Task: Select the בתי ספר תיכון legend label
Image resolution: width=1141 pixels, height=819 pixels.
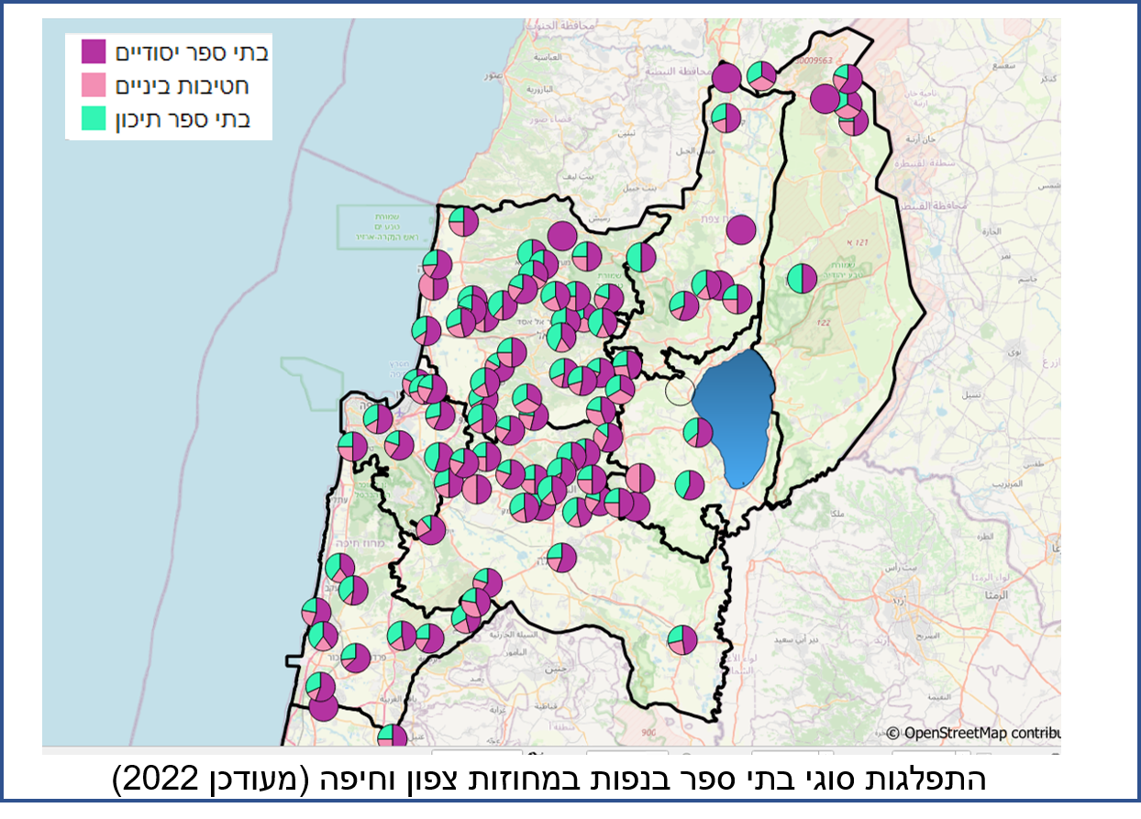Action: [x=182, y=119]
